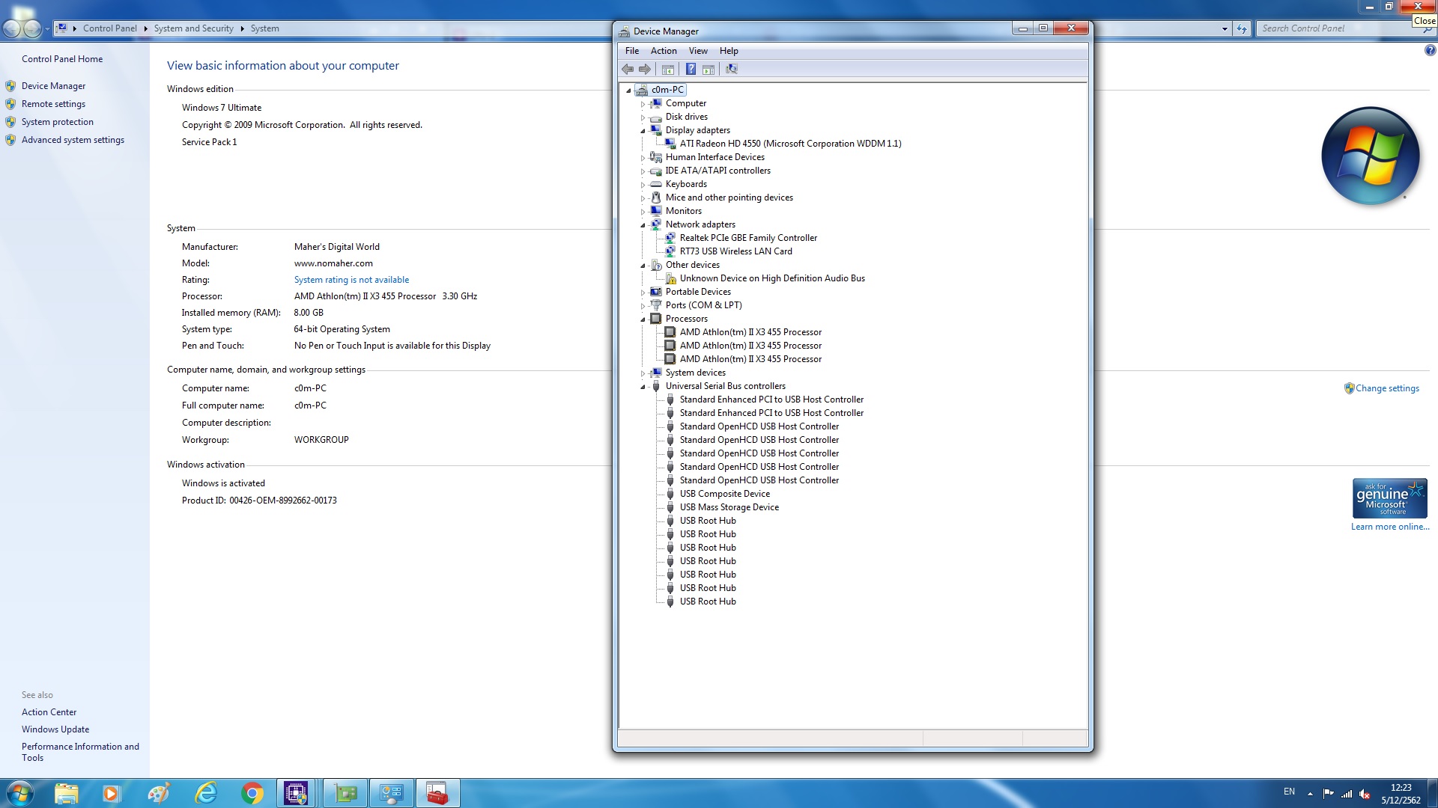1438x808 pixels.
Task: Expand IDE ATA/ATAPI controllers node
Action: click(643, 171)
